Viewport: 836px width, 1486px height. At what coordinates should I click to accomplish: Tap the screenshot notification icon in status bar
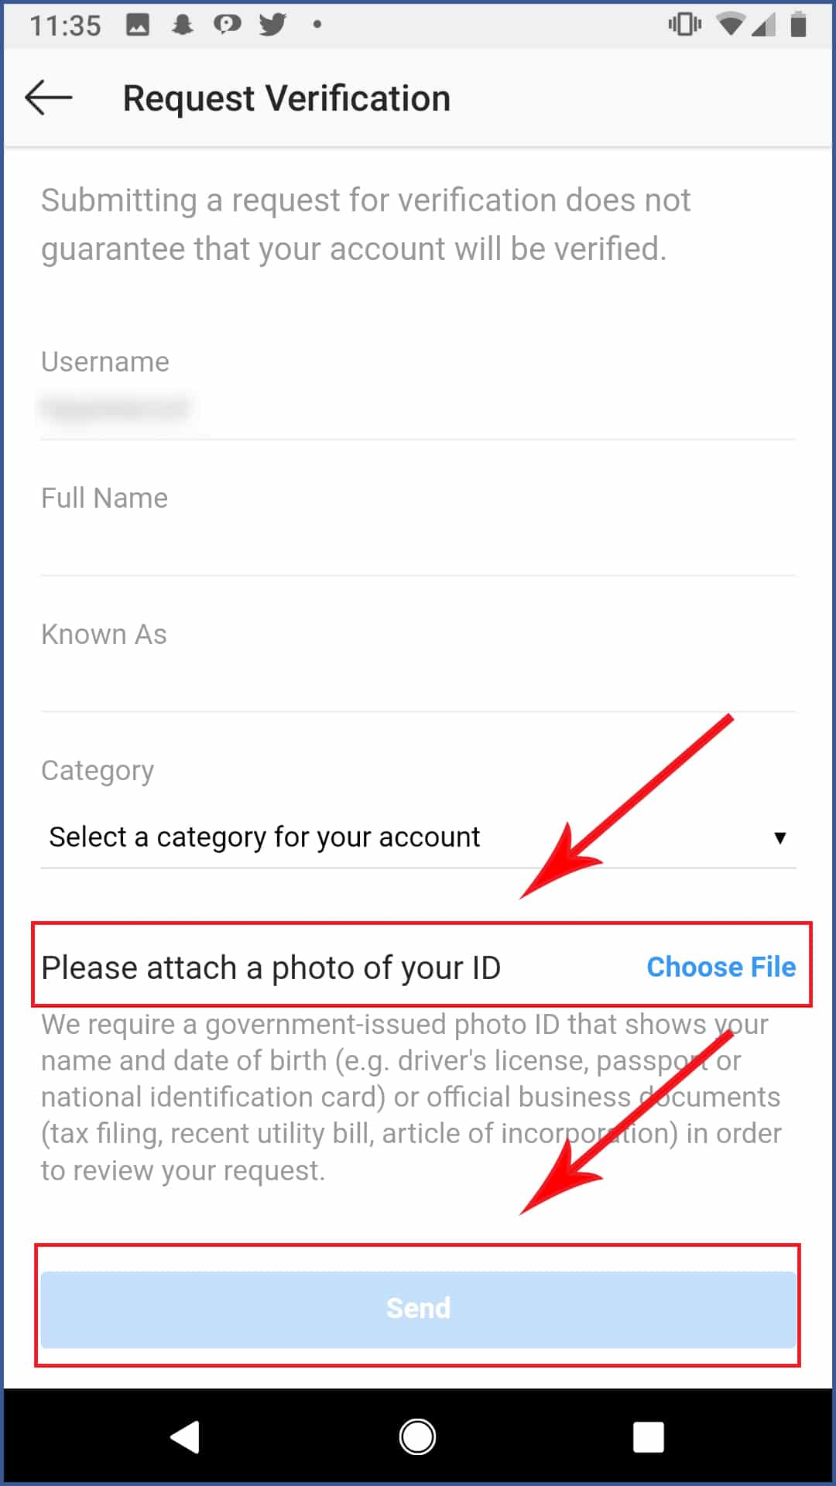click(138, 26)
